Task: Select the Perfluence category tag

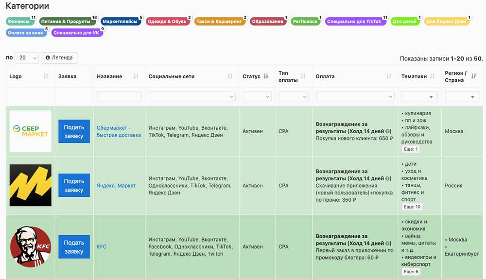Action: pos(306,21)
